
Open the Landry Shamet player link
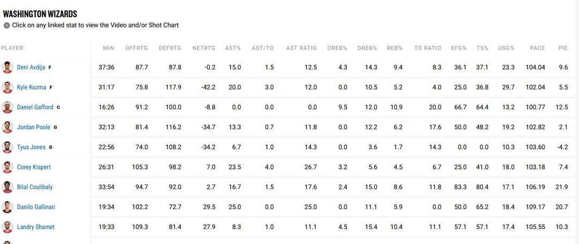click(35, 227)
